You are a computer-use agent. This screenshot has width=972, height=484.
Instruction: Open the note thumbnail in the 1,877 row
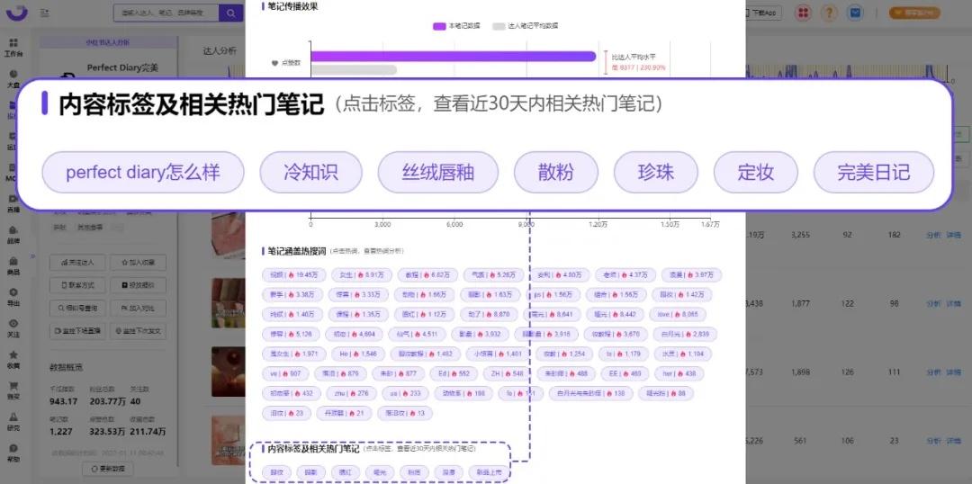(228, 303)
